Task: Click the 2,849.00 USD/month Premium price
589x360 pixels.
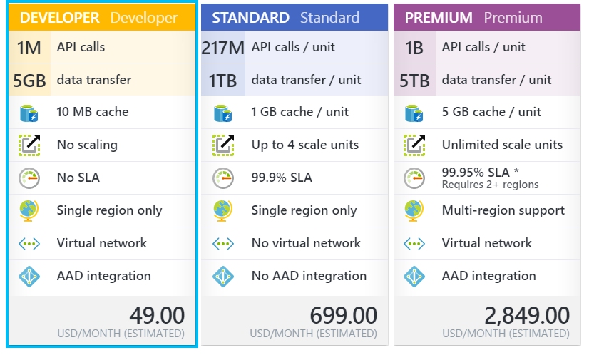Action: tap(527, 316)
